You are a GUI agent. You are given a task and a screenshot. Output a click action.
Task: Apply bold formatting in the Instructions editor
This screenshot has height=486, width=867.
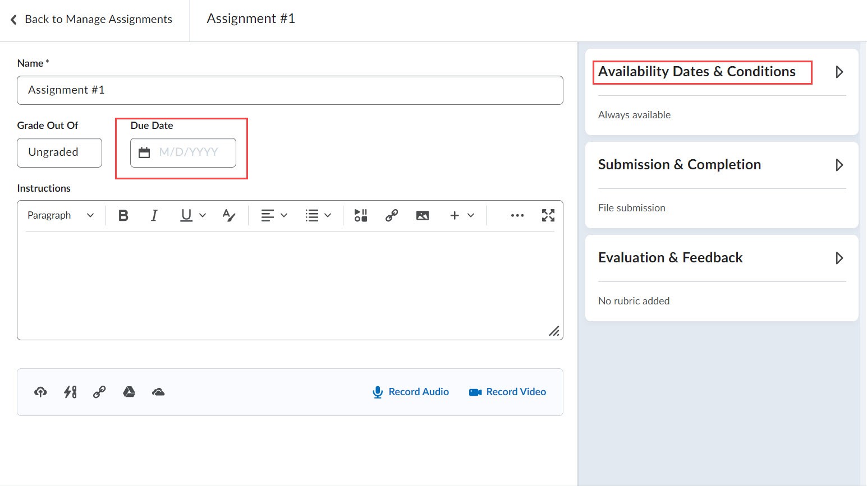pyautogui.click(x=123, y=215)
